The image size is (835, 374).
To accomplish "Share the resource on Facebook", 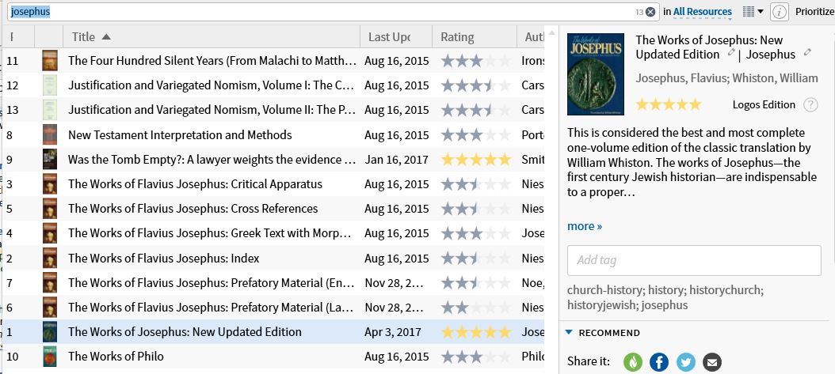I will (x=659, y=362).
